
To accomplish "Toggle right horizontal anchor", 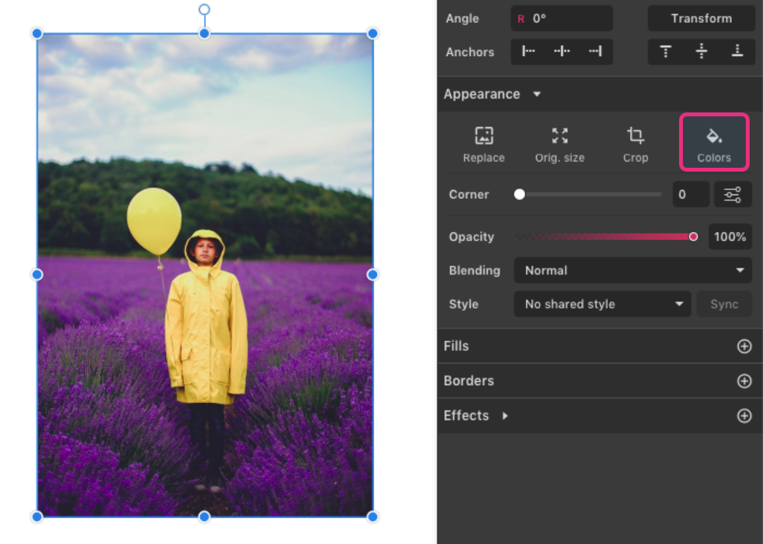I will [x=595, y=51].
